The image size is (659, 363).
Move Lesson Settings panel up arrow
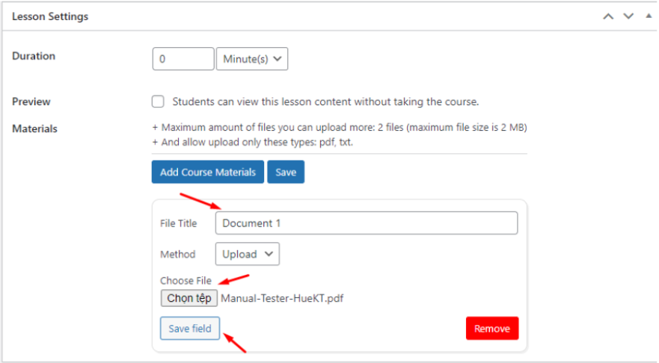point(607,16)
